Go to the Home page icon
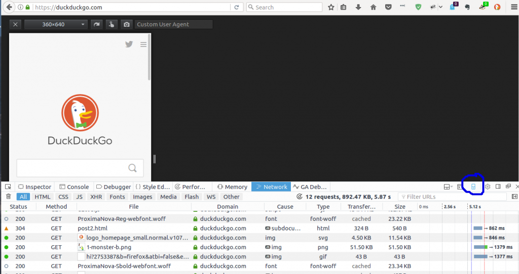 coord(373,7)
